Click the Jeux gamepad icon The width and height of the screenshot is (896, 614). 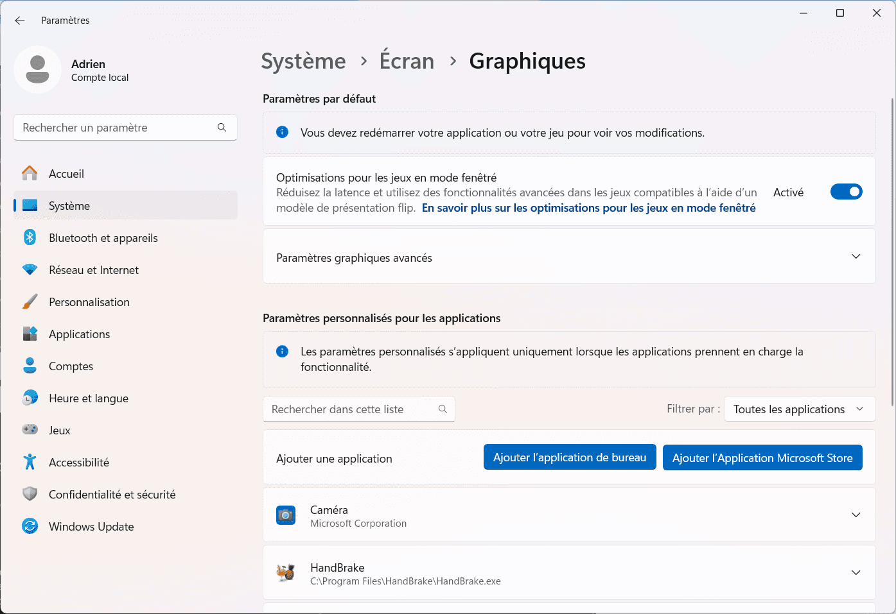tap(30, 429)
